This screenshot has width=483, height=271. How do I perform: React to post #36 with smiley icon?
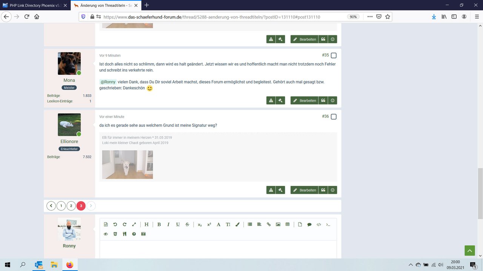point(332,190)
